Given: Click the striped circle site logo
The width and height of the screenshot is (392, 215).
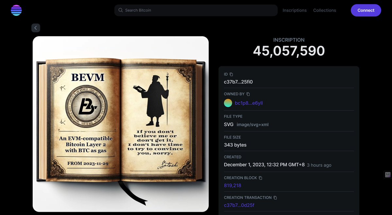Looking at the screenshot, I should click(16, 10).
